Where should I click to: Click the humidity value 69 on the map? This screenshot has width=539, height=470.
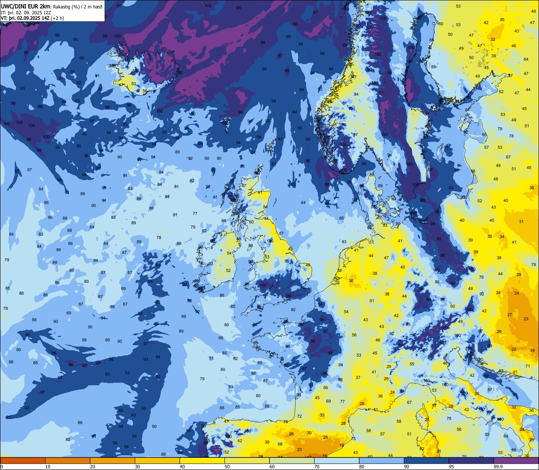(328, 401)
